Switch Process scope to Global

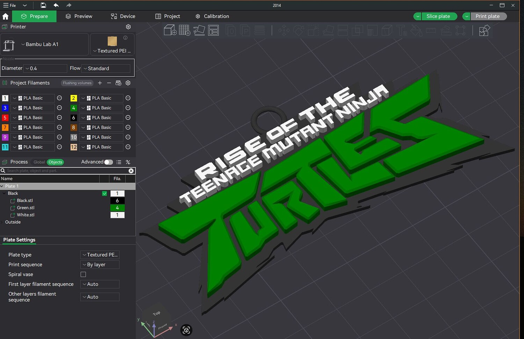click(x=39, y=162)
